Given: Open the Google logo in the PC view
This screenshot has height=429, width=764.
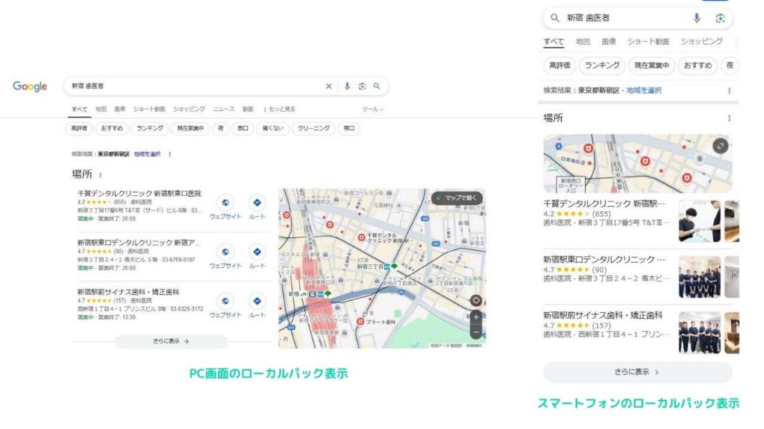Looking at the screenshot, I should click(30, 86).
